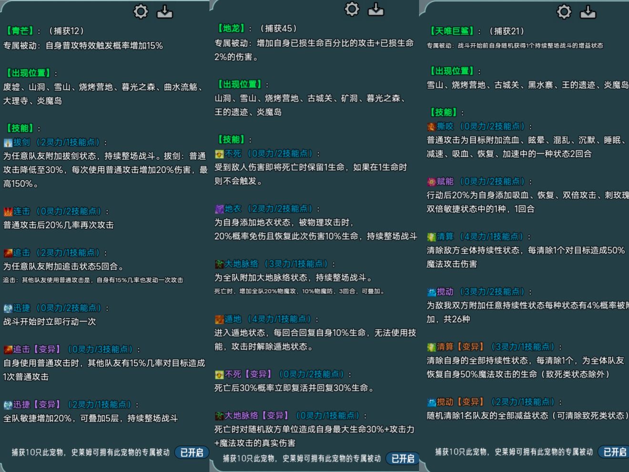Select the 清算【变异】 skill icon
629x472 pixels.
tap(431, 347)
